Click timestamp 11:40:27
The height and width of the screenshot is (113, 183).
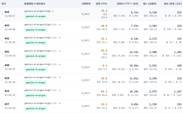[x=10, y=16]
